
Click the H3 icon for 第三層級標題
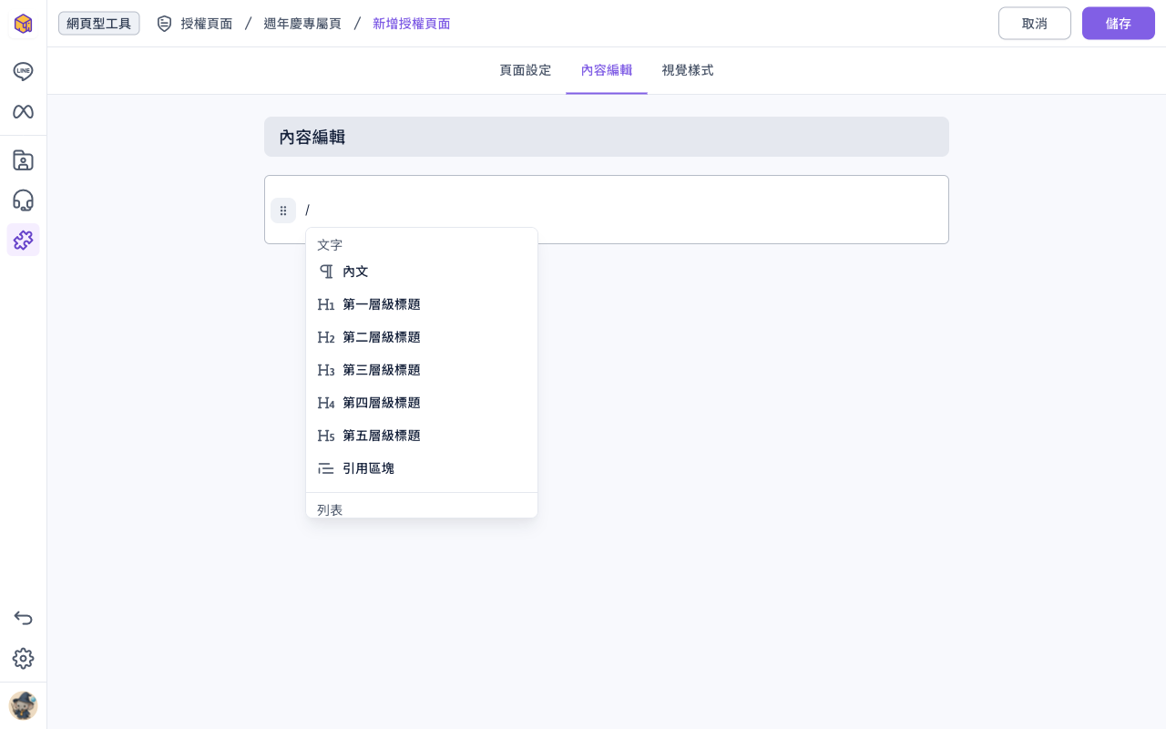click(x=326, y=370)
